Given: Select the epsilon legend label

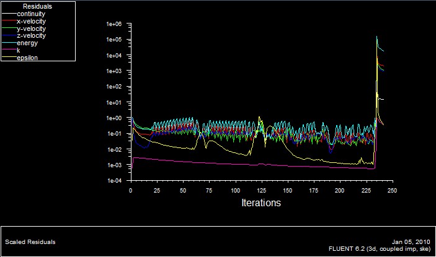Looking at the screenshot, I should (x=28, y=58).
